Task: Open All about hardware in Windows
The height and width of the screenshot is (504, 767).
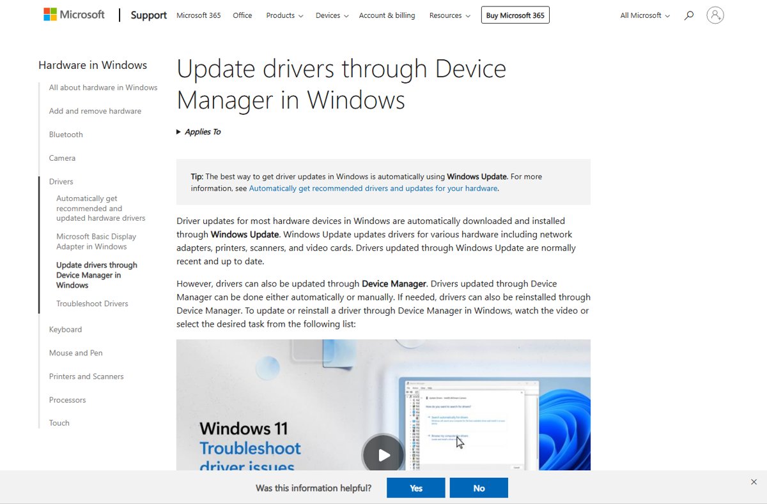Action: pyautogui.click(x=103, y=87)
